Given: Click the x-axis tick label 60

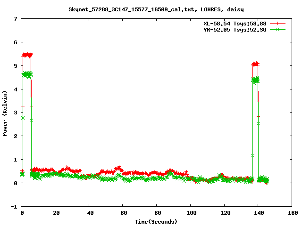Looking at the screenshot, I should (x=124, y=213).
